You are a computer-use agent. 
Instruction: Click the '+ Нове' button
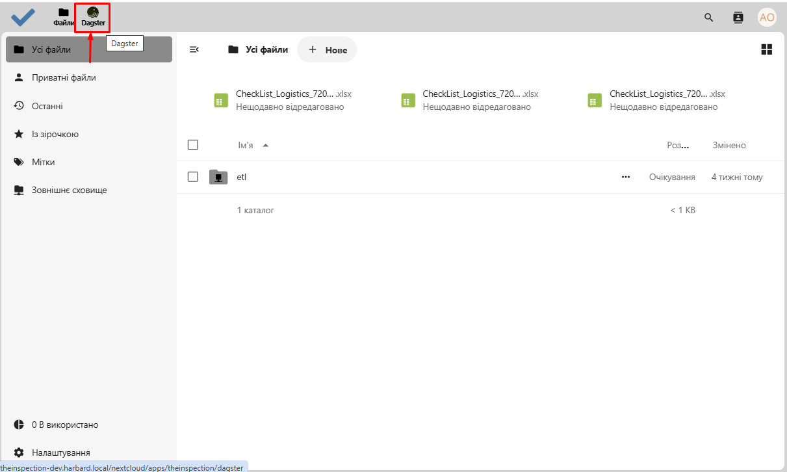tap(327, 49)
